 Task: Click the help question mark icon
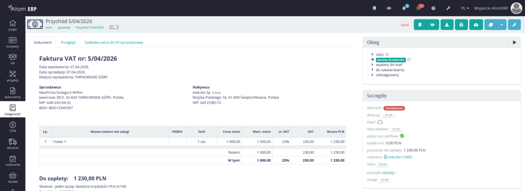point(433,8)
